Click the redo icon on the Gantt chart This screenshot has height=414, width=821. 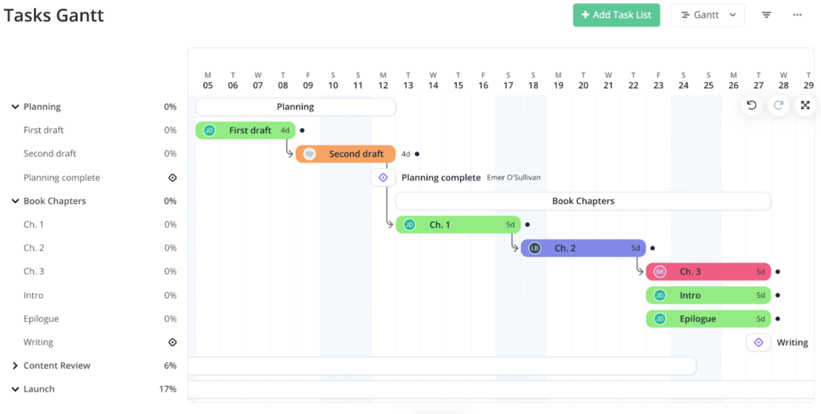tap(778, 105)
